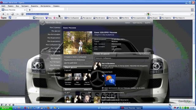The image size is (196, 110).
Task: Open the Темы bookmark
Action: 48,18
